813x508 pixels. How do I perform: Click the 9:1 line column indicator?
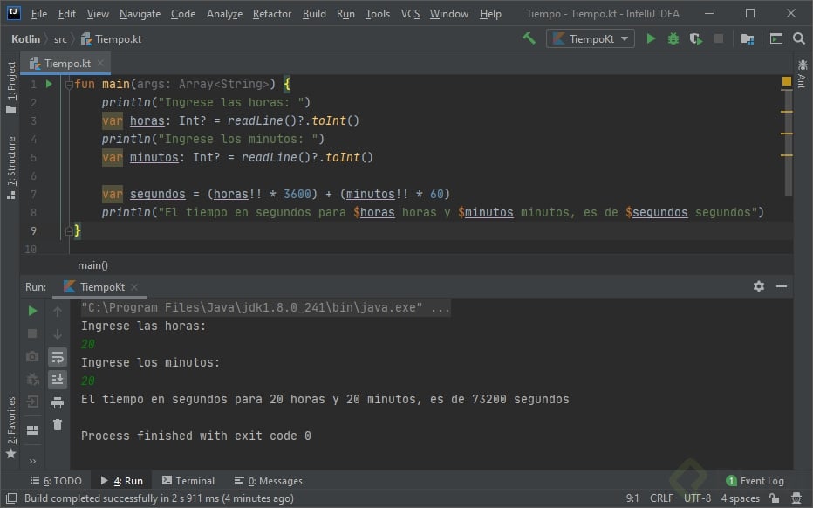coord(632,498)
